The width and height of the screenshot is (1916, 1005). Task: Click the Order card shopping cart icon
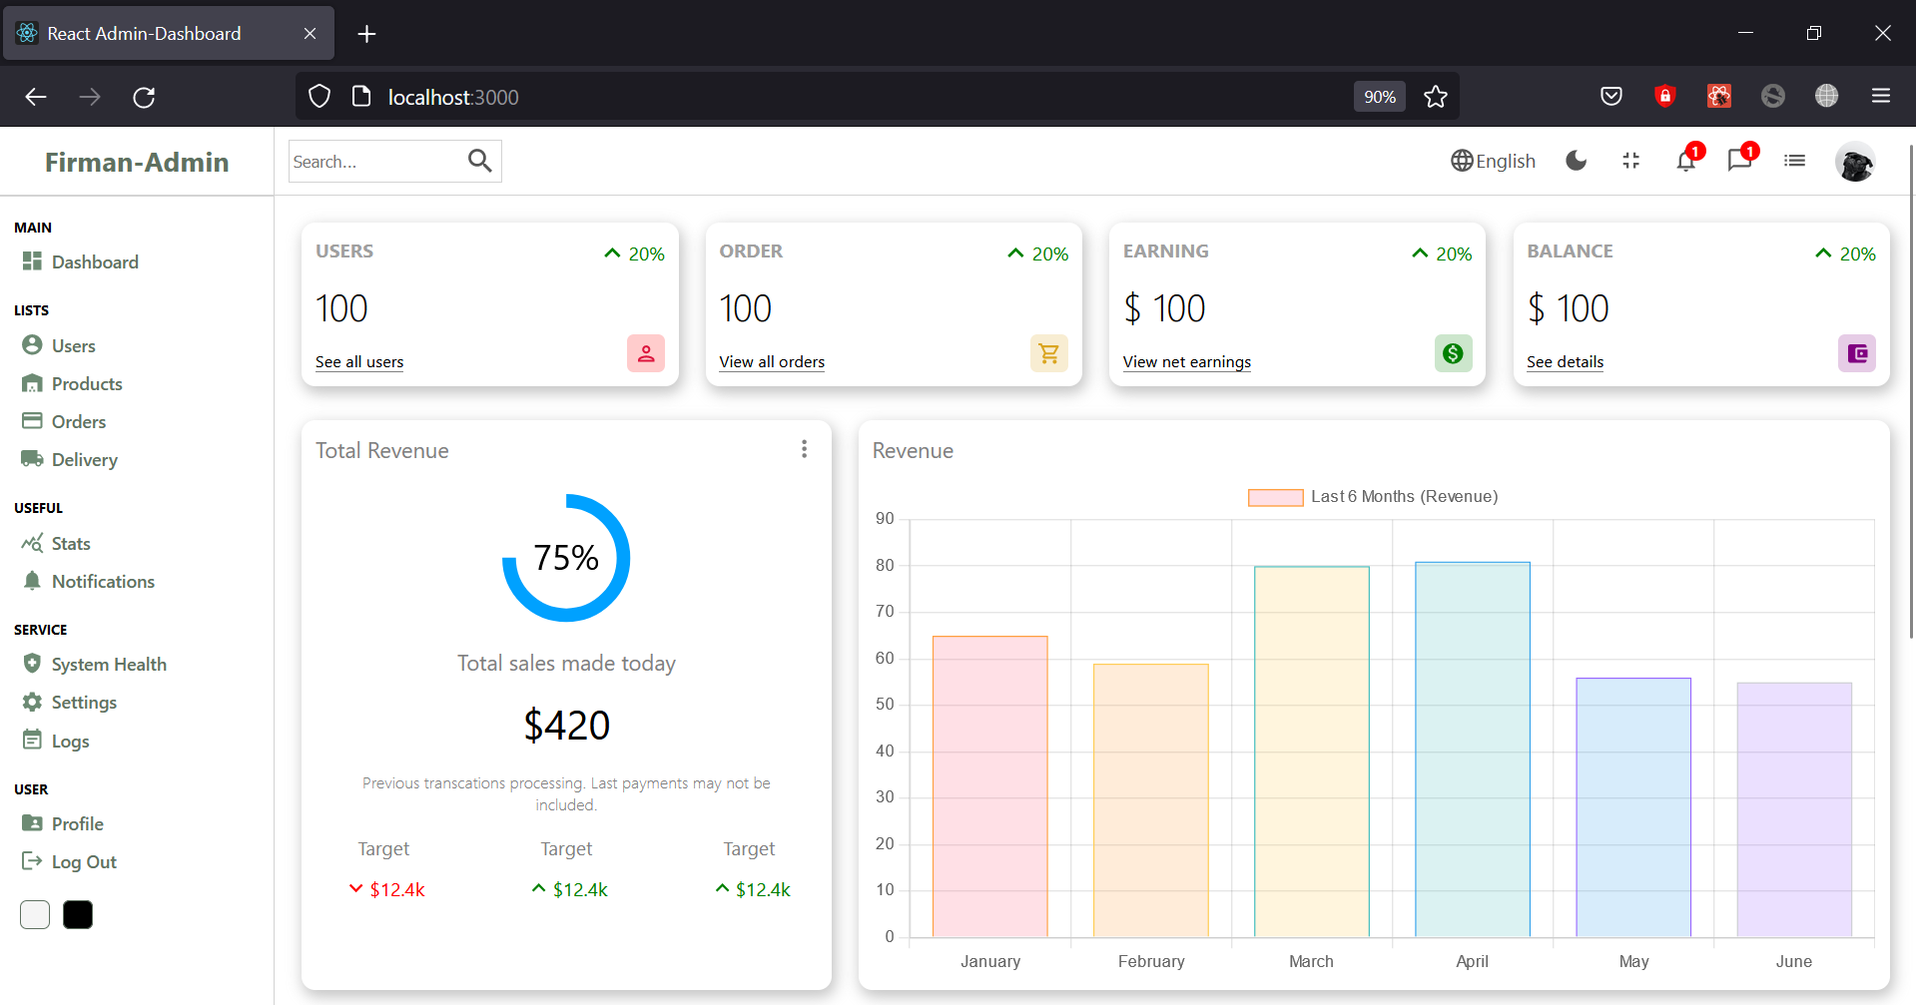1048,353
